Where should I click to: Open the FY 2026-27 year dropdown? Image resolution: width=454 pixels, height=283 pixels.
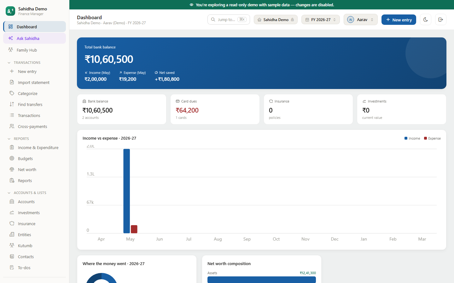point(321,19)
